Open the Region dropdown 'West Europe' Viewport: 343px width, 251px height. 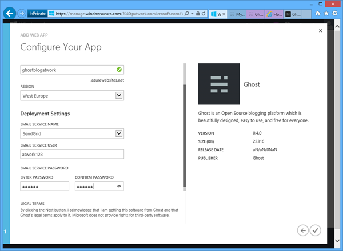[x=72, y=96]
